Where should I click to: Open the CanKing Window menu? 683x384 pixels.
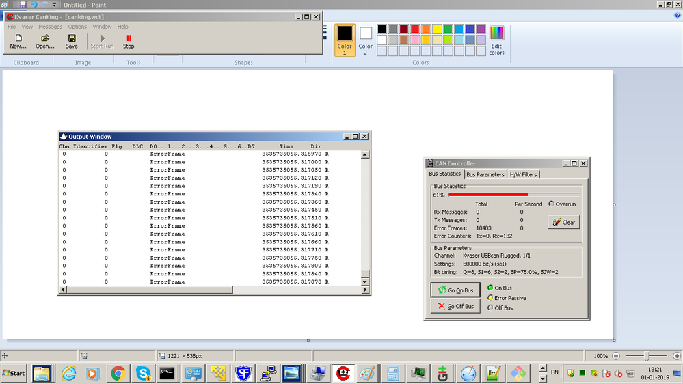click(x=102, y=27)
